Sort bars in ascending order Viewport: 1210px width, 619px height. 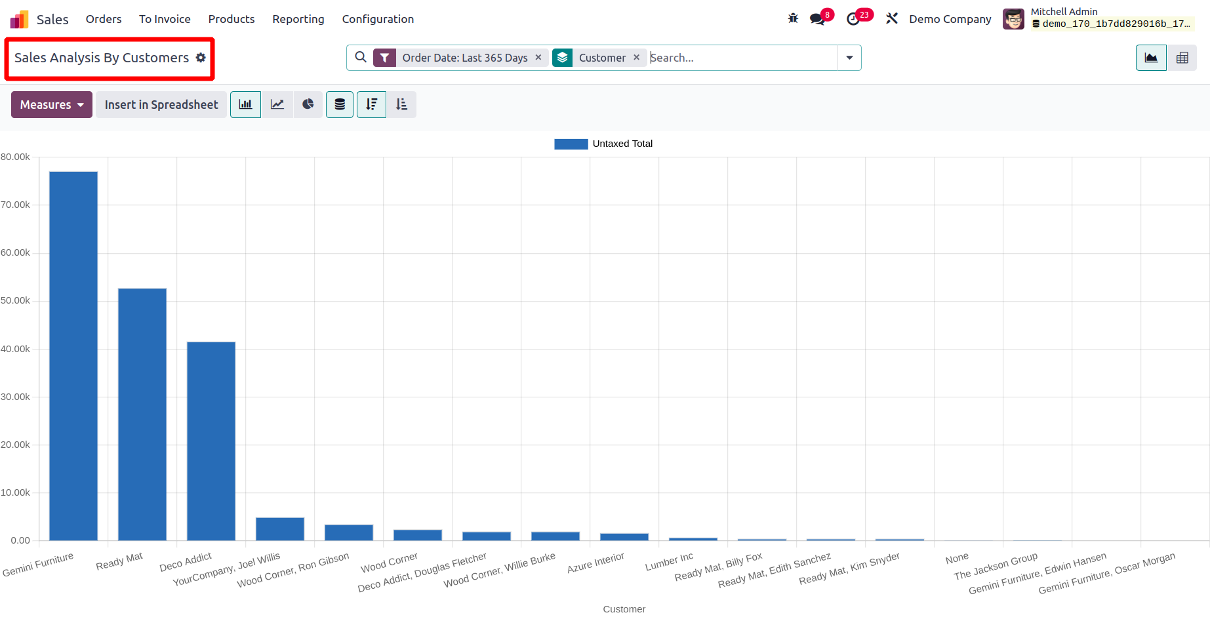tap(401, 104)
